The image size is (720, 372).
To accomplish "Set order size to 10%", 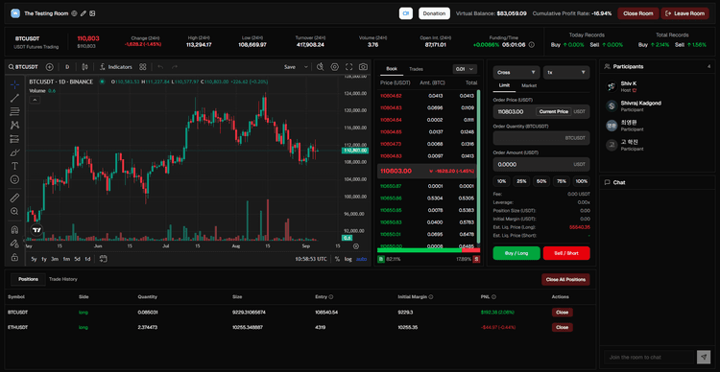I will (501, 181).
